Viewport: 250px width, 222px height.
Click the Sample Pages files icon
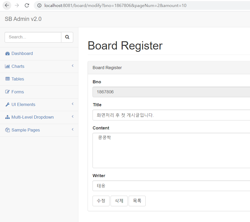7,130
